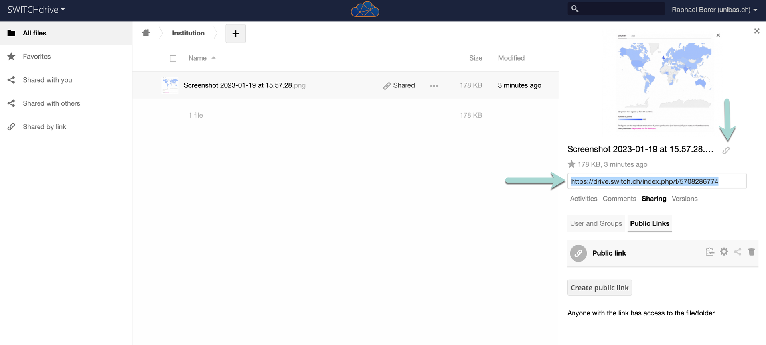766x345 pixels.
Task: Click the share icon for Public link
Action: pyautogui.click(x=738, y=252)
